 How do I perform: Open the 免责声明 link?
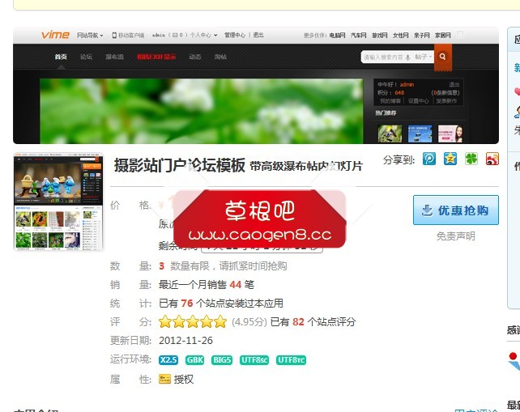[x=455, y=236]
